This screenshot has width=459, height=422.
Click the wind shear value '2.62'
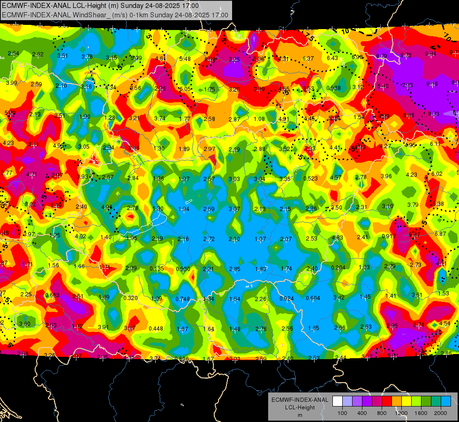(38, 54)
